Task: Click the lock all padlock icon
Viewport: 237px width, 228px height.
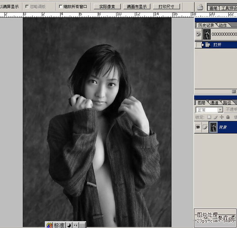Action: pos(228,117)
